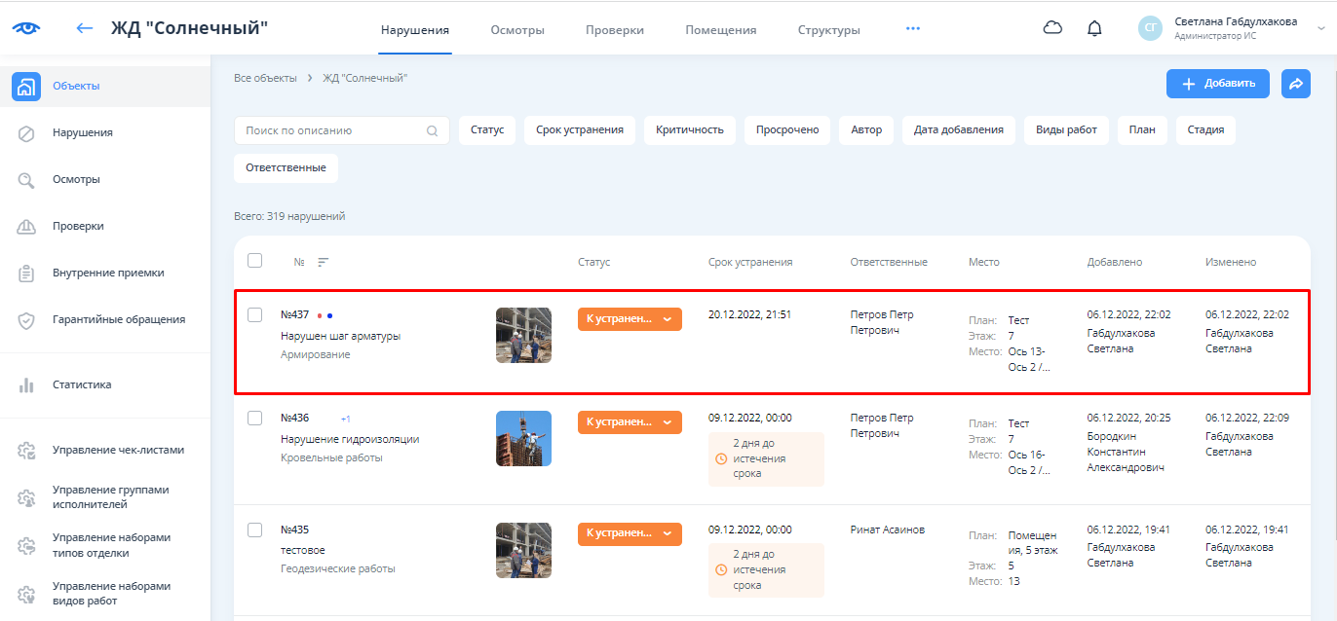
Task: Open the three-dots overflow menu in tabs
Action: click(912, 29)
